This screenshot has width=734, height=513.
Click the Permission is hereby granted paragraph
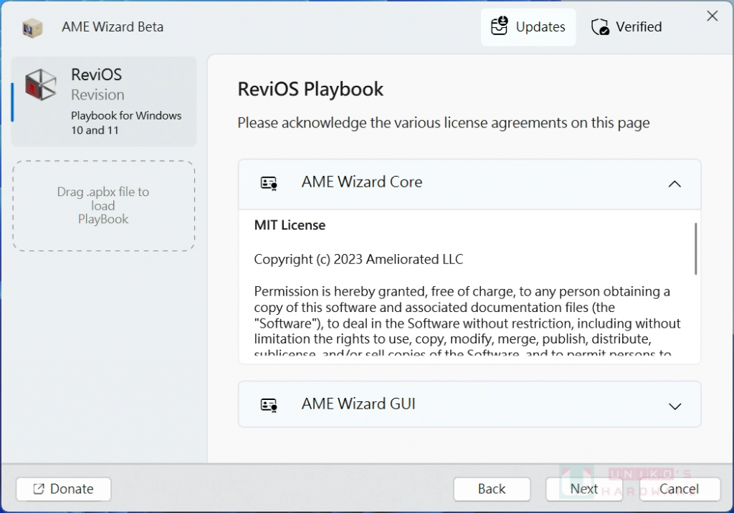coord(467,320)
